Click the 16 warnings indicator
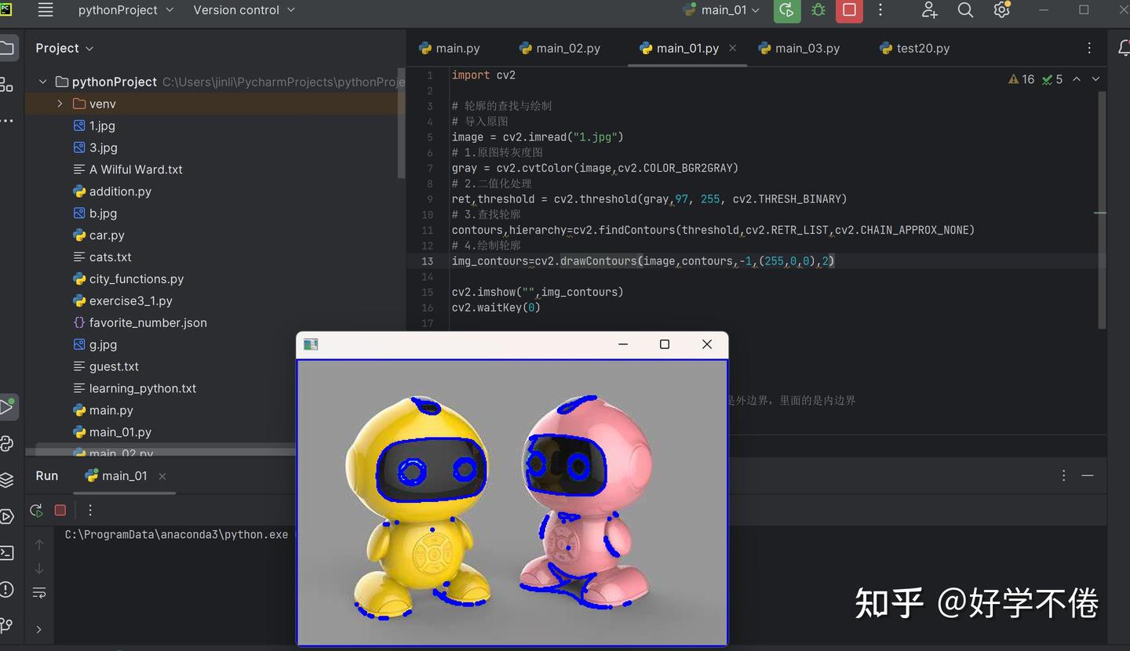1130x651 pixels. pyautogui.click(x=1022, y=79)
